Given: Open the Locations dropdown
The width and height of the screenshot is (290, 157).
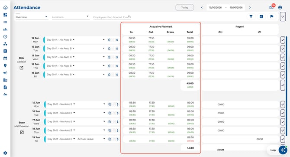Looking at the screenshot, I should click(71, 17).
